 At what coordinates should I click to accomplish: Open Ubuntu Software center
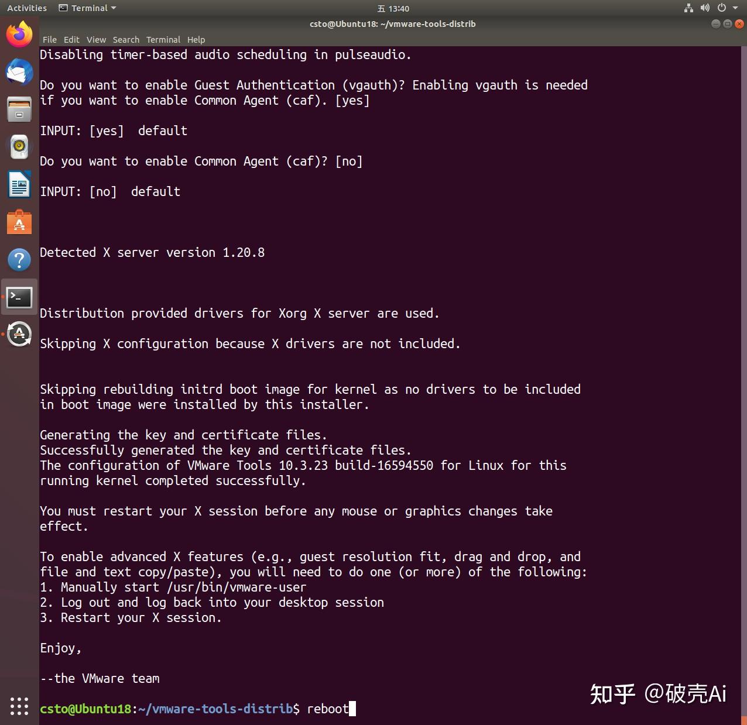point(19,222)
